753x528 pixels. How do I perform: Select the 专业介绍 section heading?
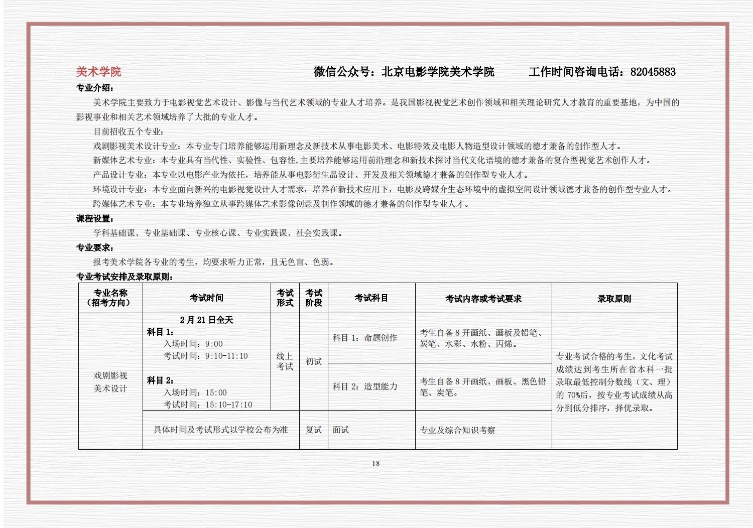(x=95, y=88)
